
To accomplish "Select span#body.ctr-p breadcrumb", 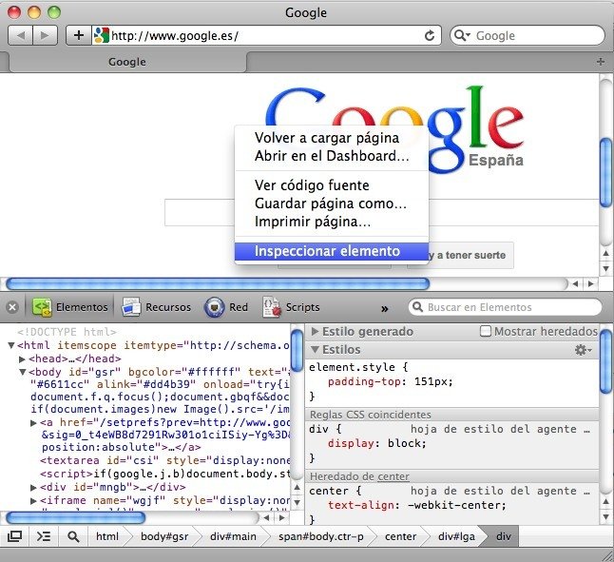I will (x=321, y=536).
